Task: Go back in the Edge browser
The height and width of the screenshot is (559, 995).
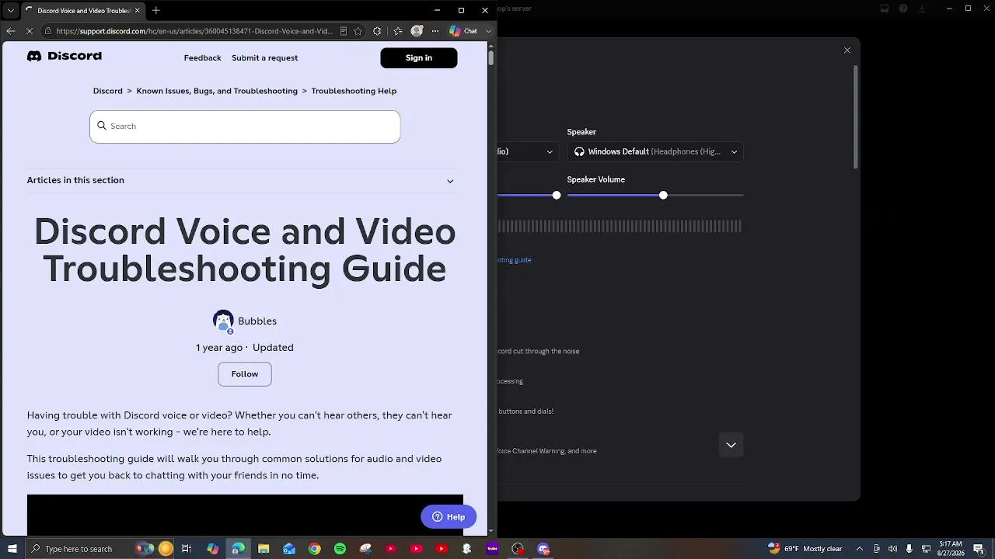Action: [x=10, y=31]
